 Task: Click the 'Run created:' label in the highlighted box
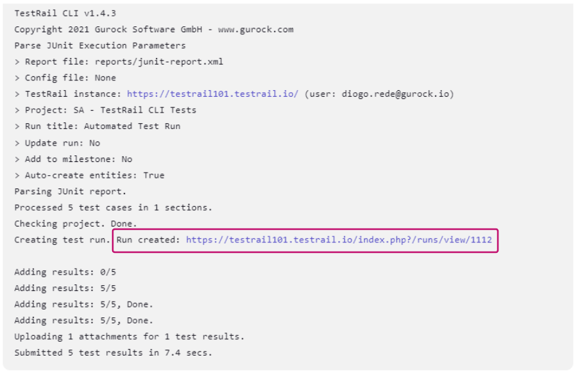click(x=148, y=240)
